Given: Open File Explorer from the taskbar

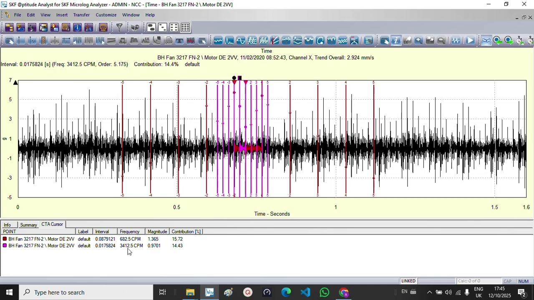Looking at the screenshot, I should (x=190, y=292).
